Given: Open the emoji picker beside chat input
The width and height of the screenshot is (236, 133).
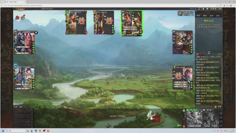Looking at the screenshot, I should [215, 107].
